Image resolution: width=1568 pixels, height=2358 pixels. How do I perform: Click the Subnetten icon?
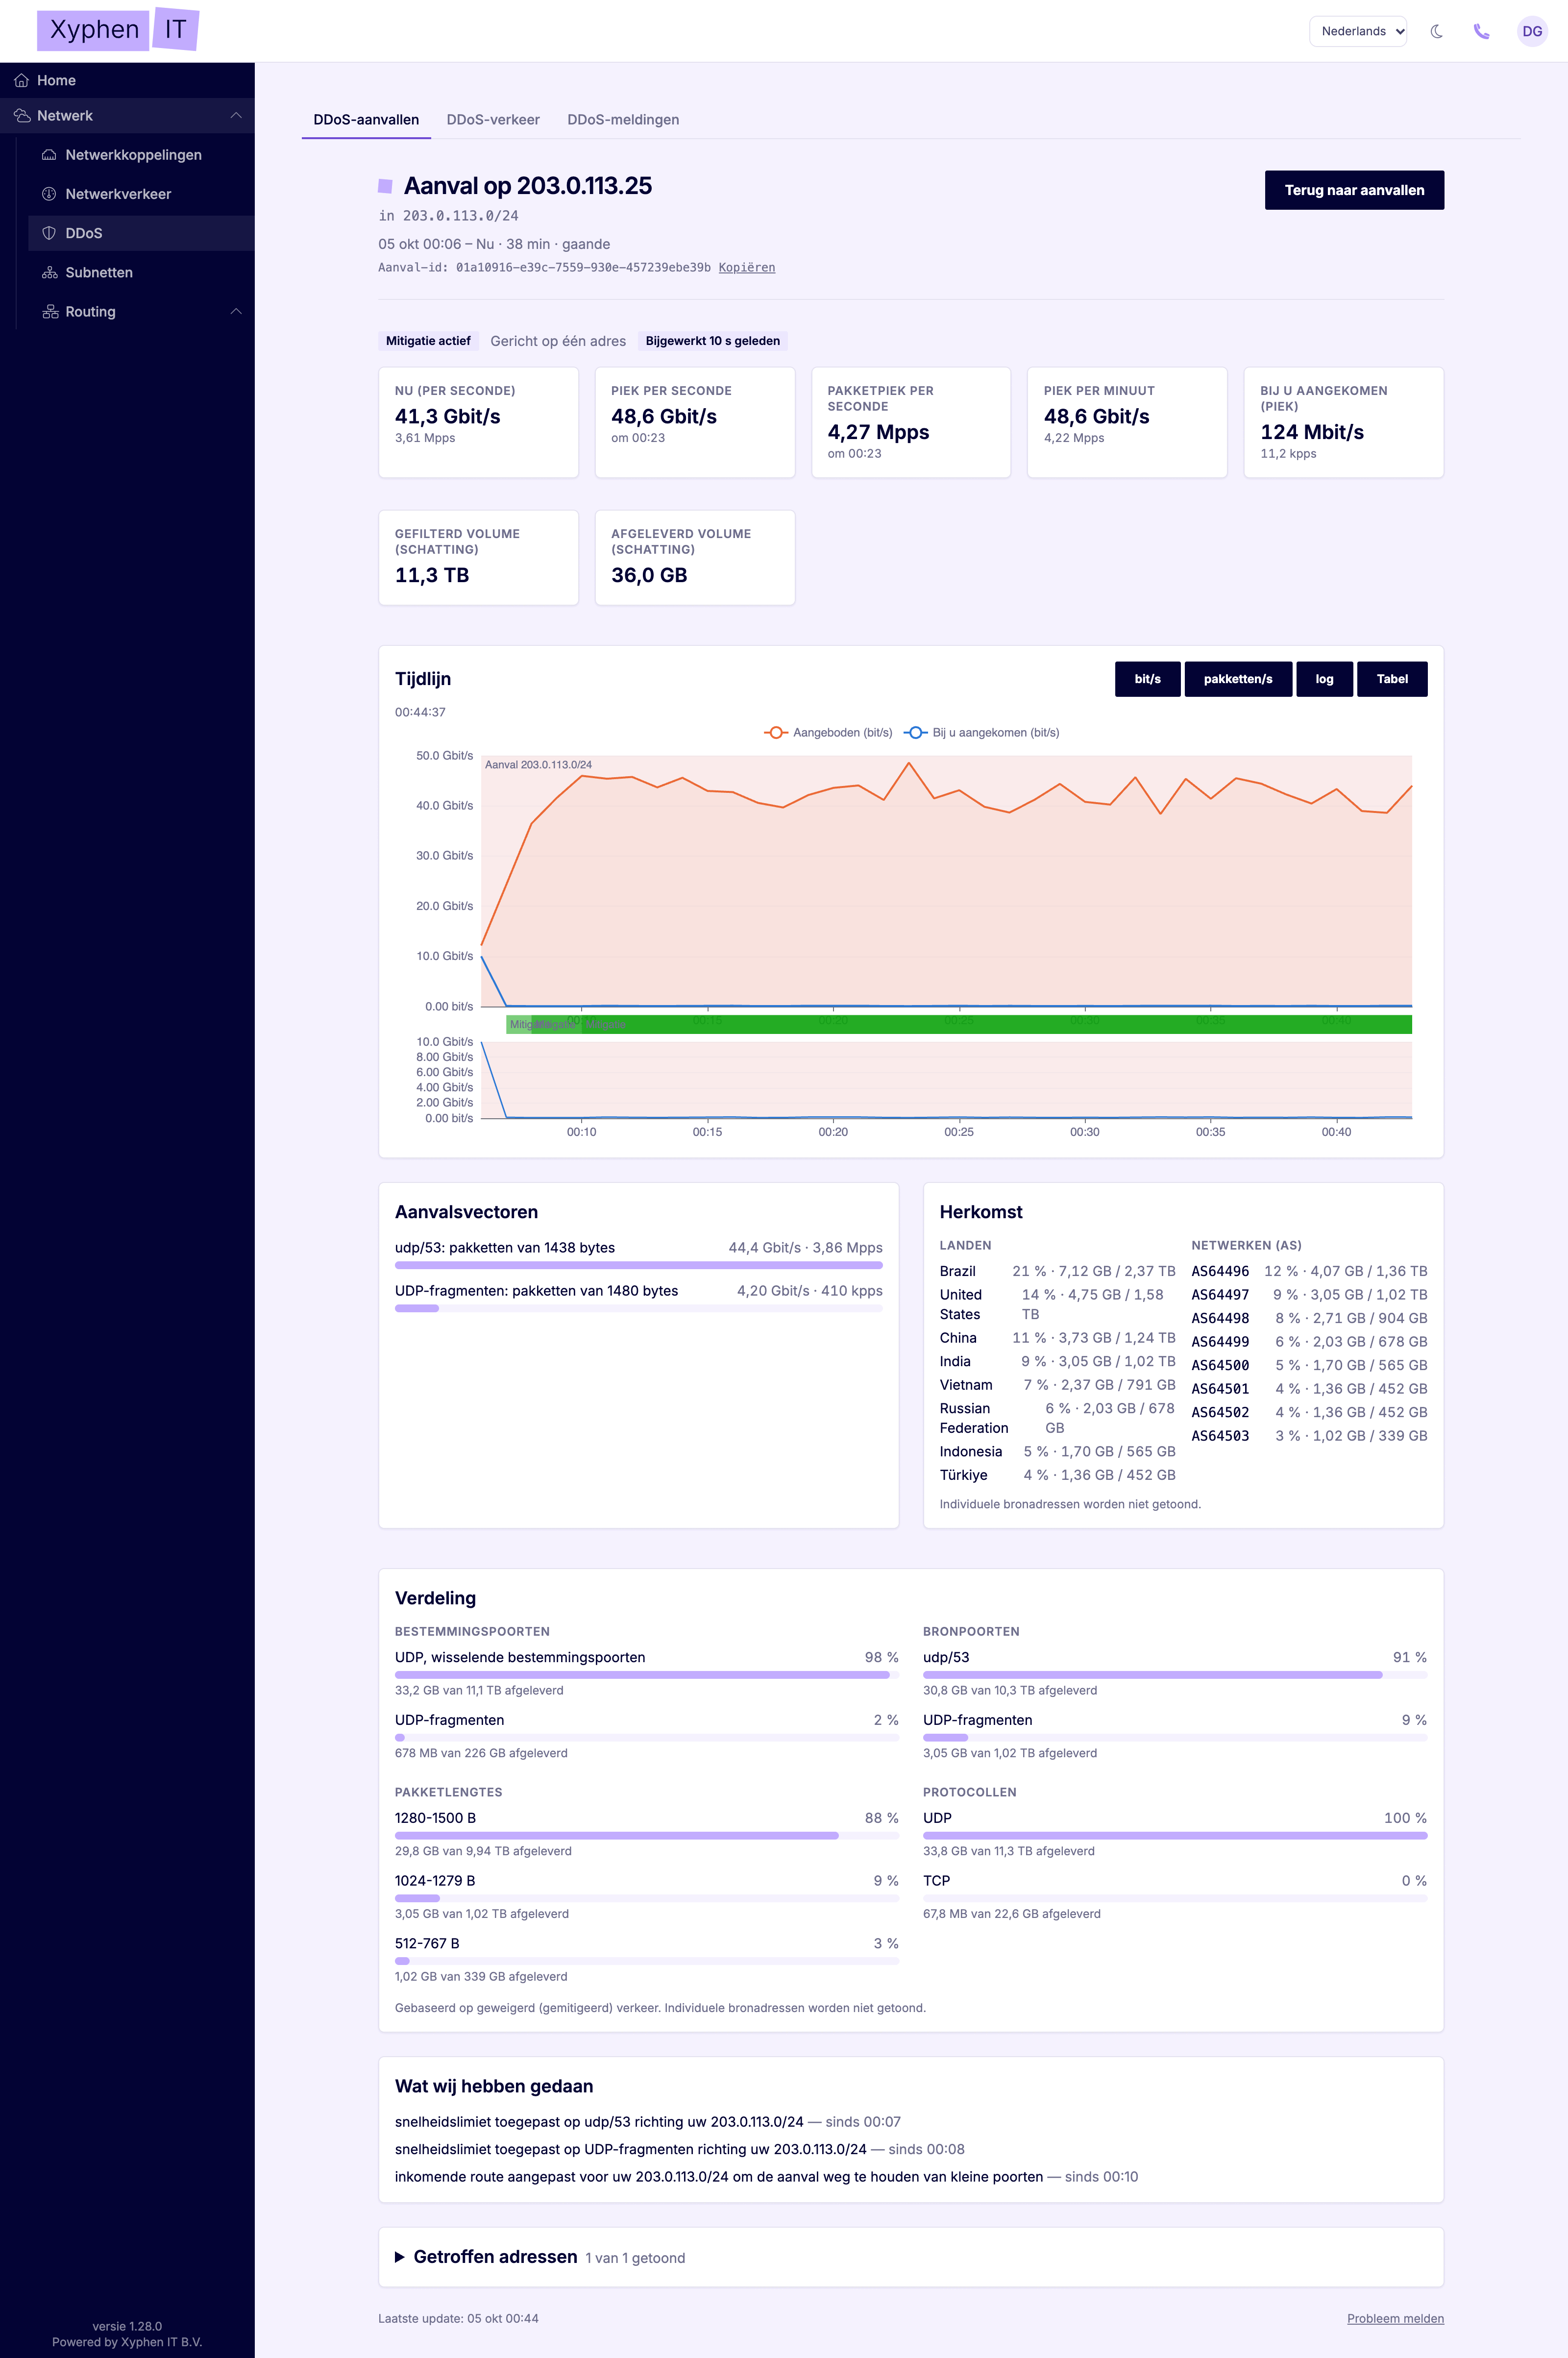(49, 272)
